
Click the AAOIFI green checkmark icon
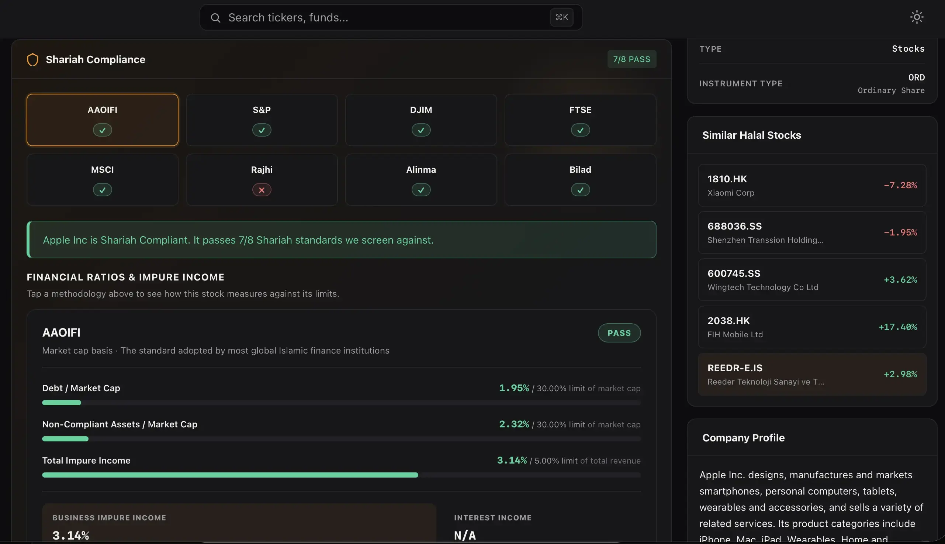click(102, 130)
